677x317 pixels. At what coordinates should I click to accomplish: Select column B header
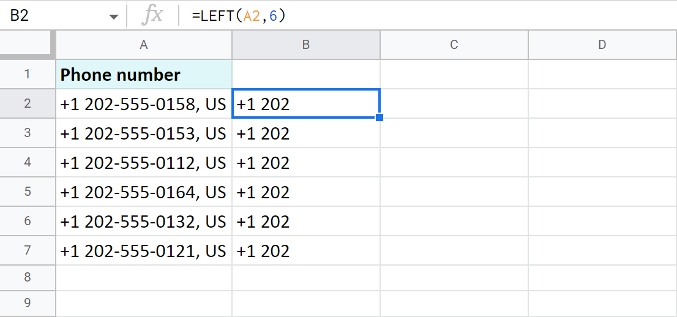[305, 45]
